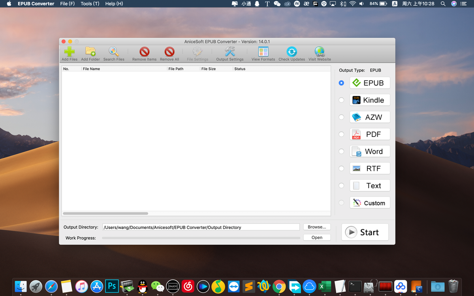474x296 pixels.
Task: Click View Formats icon
Action: point(263,54)
